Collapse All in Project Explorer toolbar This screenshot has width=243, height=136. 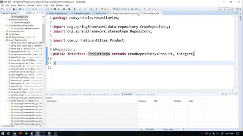[27, 13]
